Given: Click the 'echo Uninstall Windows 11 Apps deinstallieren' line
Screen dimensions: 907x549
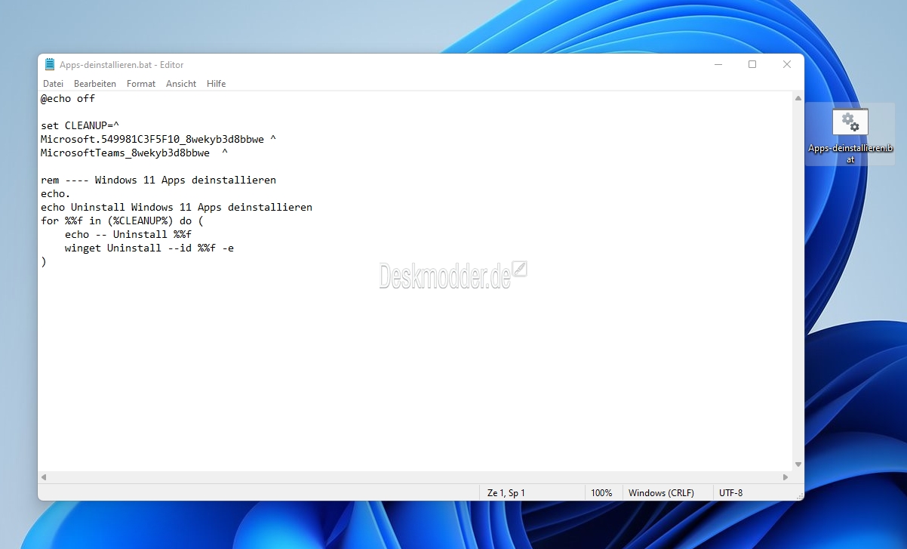Looking at the screenshot, I should click(x=177, y=208).
